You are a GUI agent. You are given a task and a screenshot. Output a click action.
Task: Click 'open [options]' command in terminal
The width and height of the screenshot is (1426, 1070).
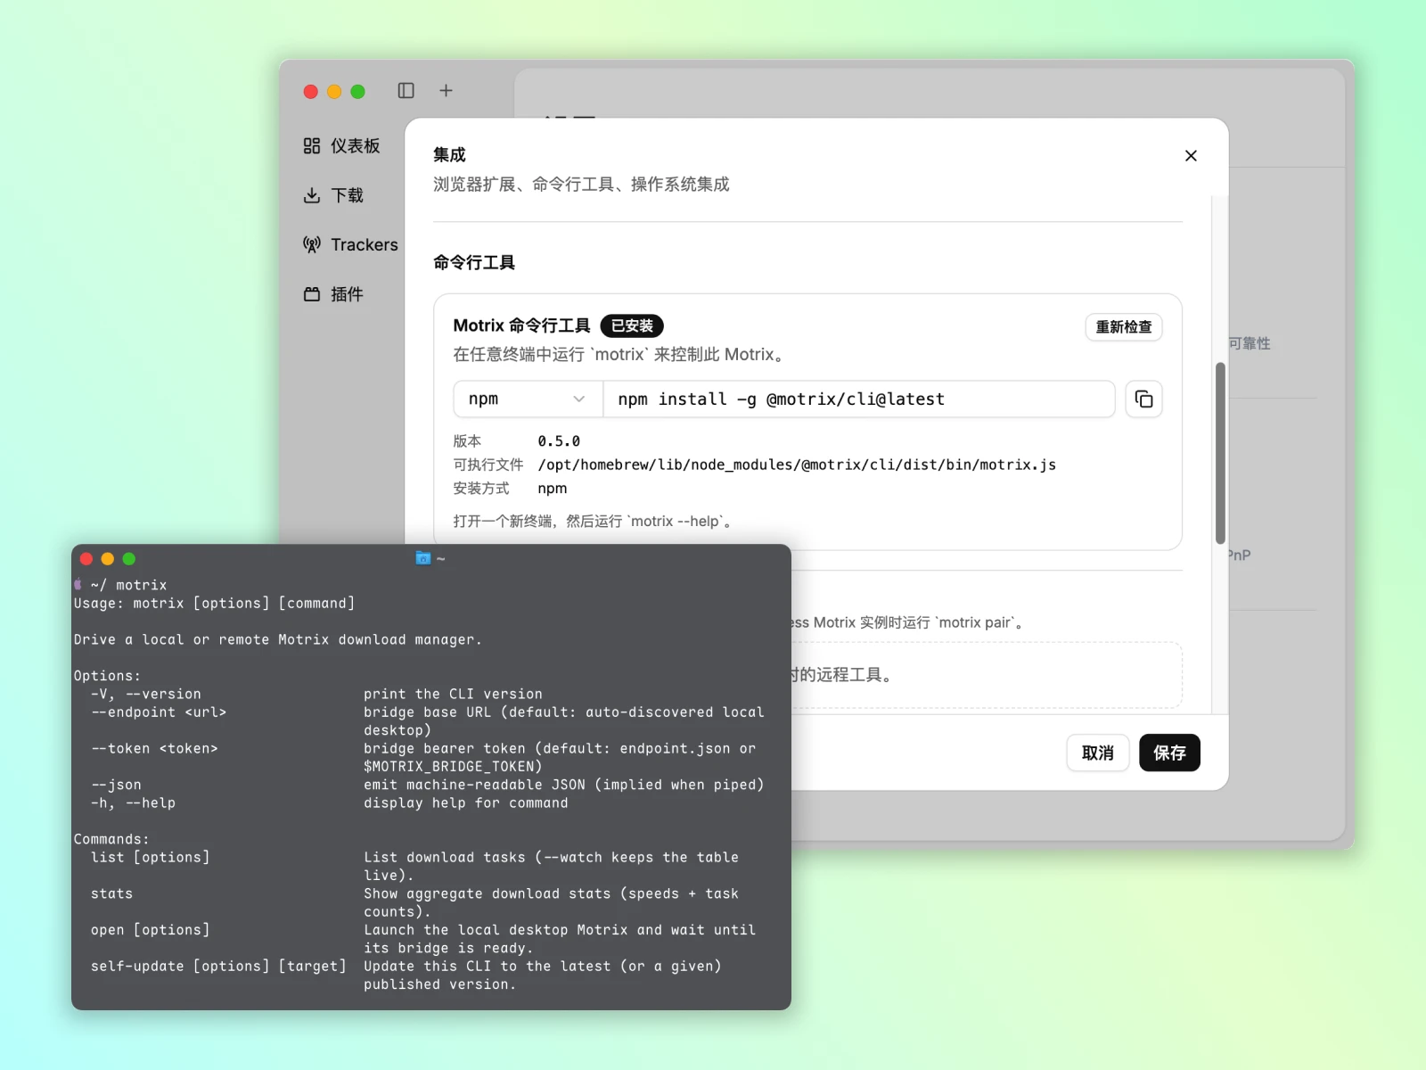150,930
